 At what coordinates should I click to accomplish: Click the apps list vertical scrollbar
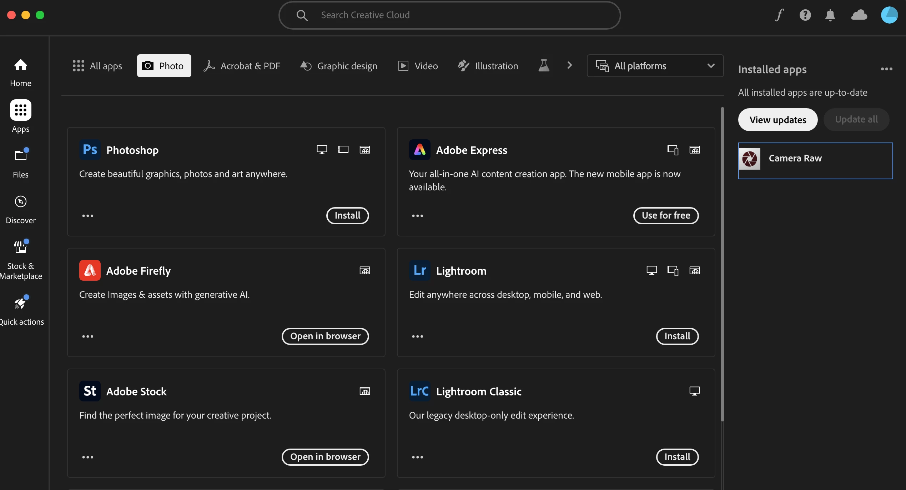722,264
